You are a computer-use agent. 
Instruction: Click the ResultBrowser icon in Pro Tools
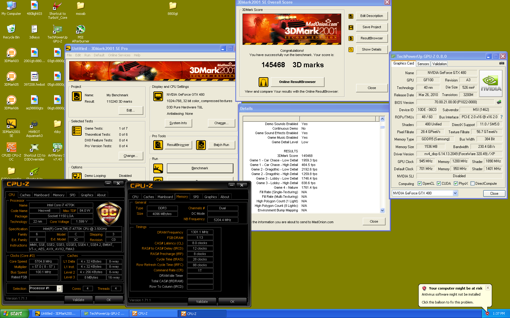[158, 145]
